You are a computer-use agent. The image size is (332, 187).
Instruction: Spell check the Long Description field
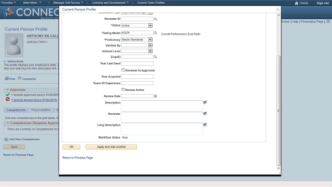click(205, 125)
